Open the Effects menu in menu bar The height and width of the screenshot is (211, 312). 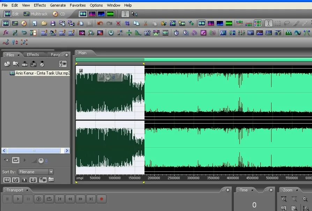point(40,5)
